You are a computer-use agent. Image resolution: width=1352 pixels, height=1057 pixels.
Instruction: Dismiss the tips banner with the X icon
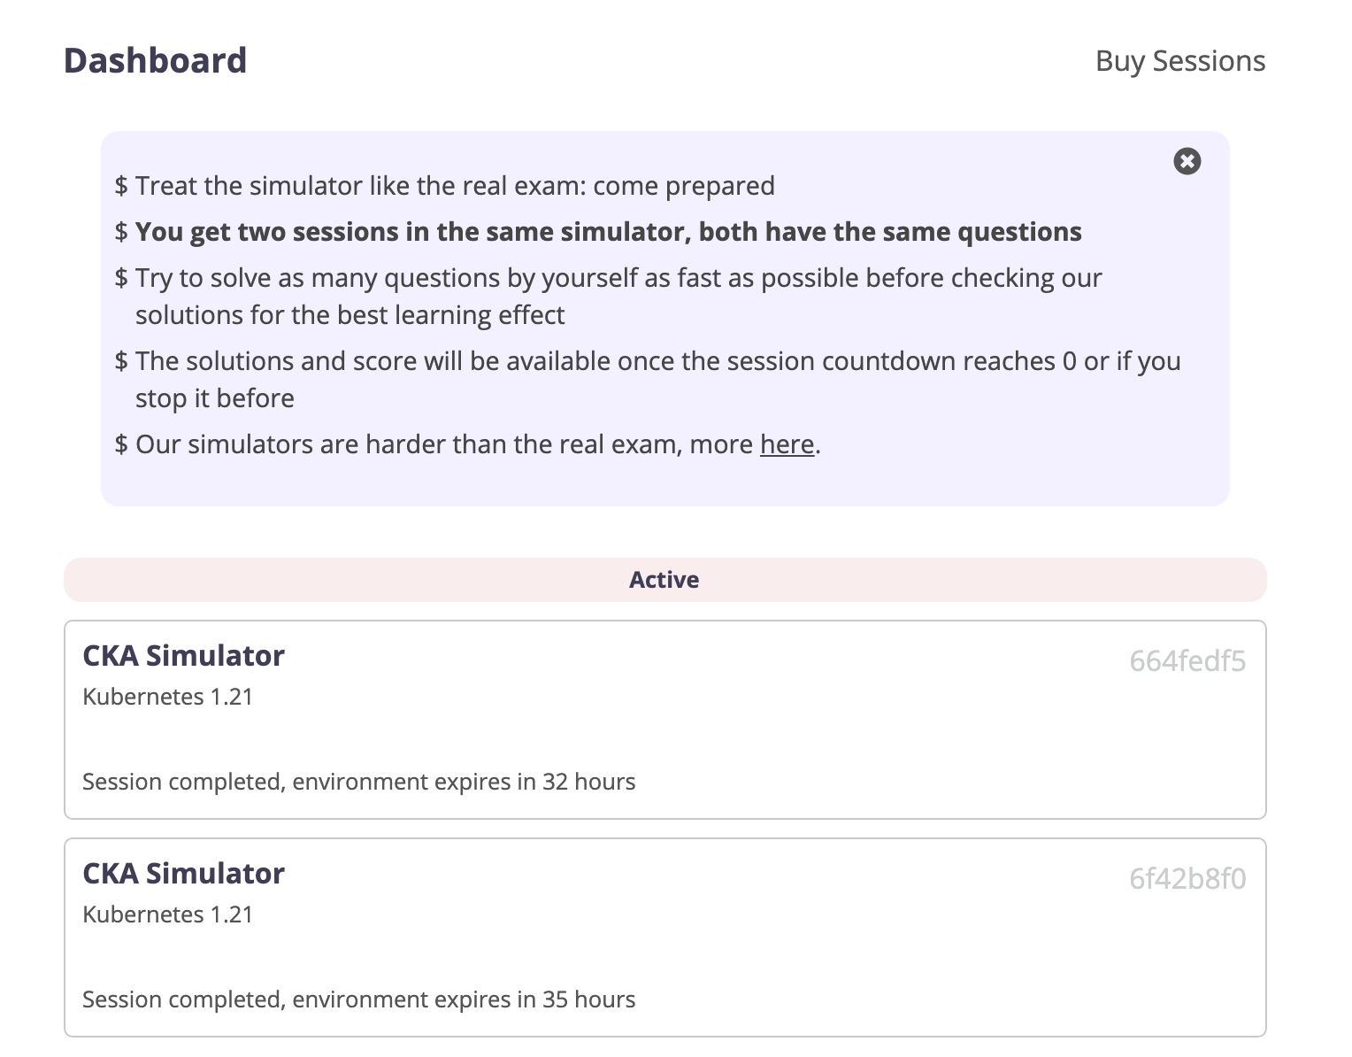1187,161
